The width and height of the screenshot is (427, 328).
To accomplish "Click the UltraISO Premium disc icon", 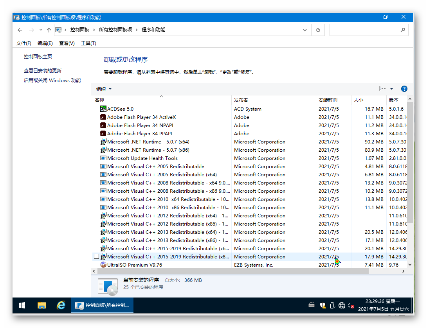I will pyautogui.click(x=103, y=265).
